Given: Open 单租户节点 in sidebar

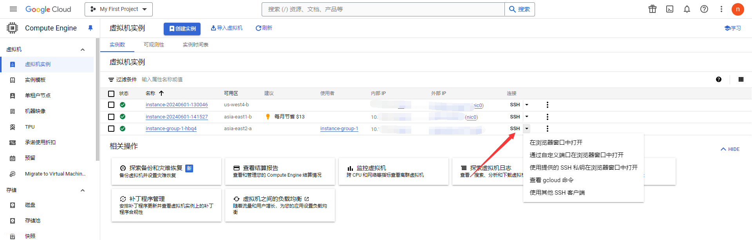Looking at the screenshot, I should coord(47,95).
